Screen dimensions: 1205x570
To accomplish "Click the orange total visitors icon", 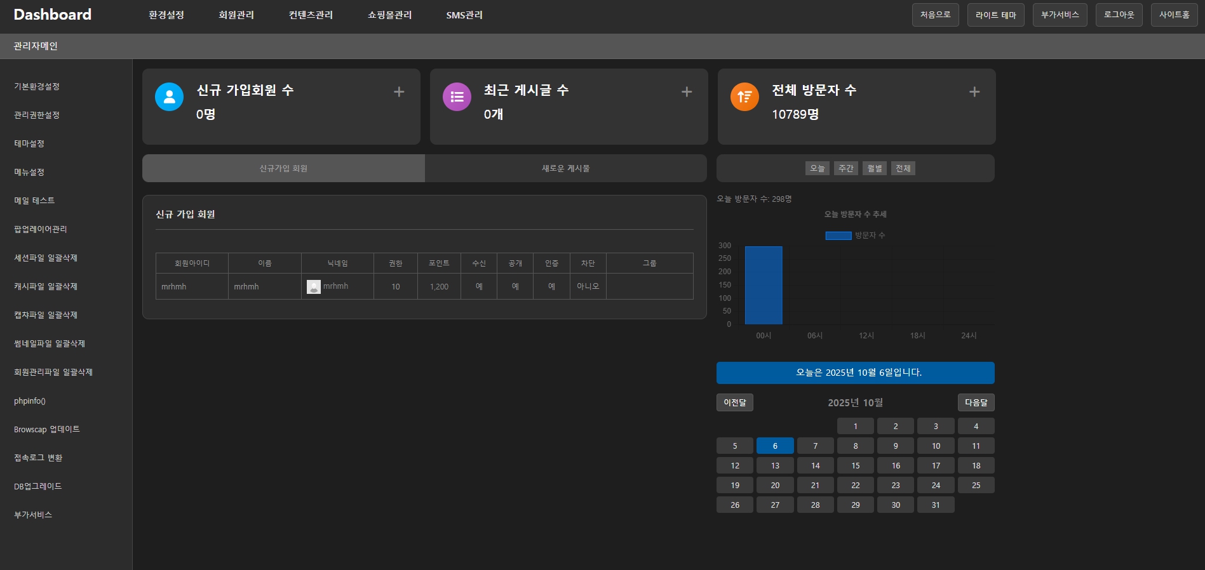I will (744, 96).
